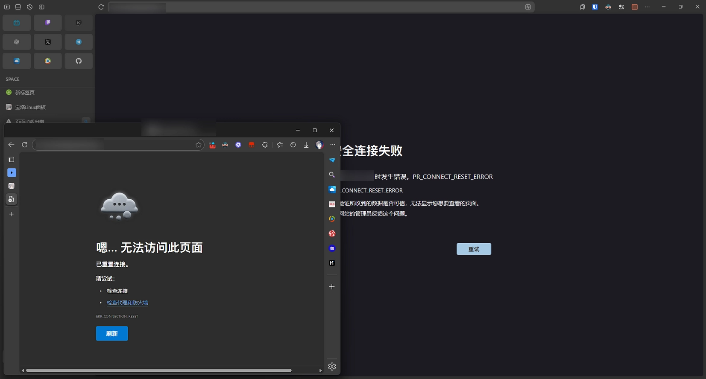Open the main browser's three-dots menu

[x=647, y=7]
